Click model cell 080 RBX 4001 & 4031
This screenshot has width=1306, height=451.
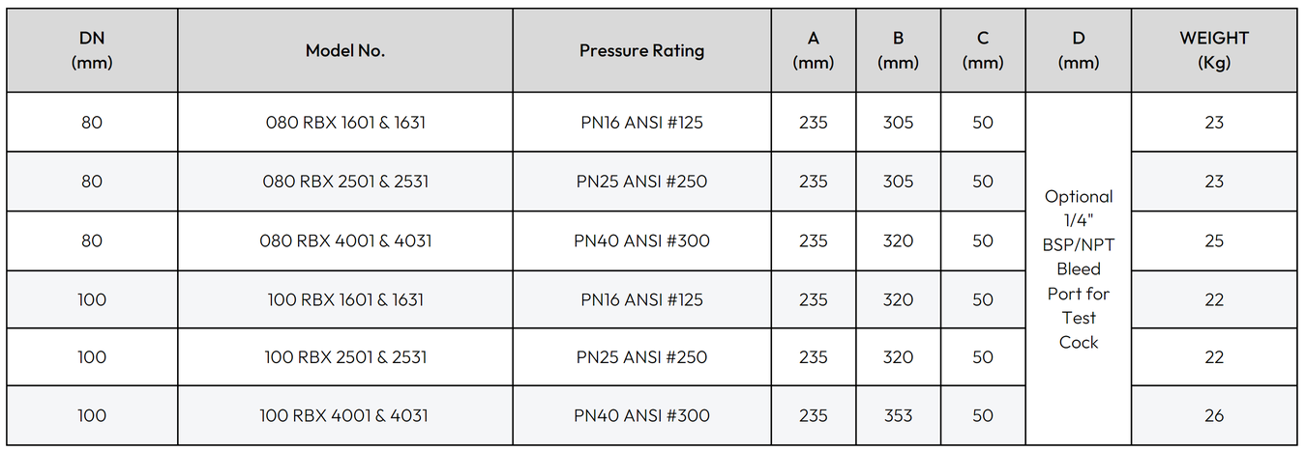pos(345,240)
